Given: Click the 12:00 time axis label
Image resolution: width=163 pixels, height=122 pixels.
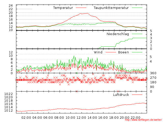Looking at the screenshot, I should tap(81, 117).
